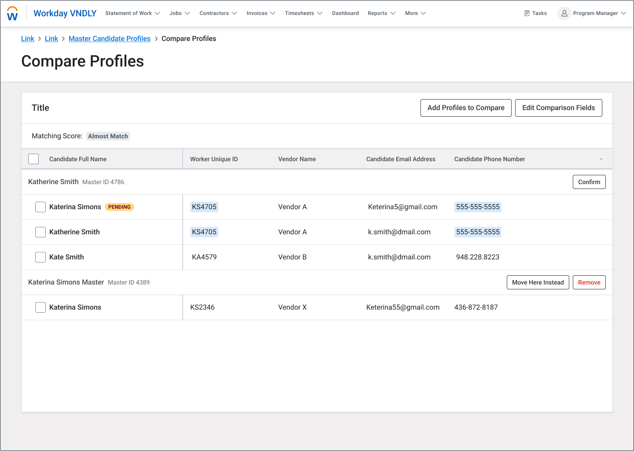The image size is (634, 451).
Task: Select checkbox for Katerina Simons pending row
Action: [x=41, y=207]
